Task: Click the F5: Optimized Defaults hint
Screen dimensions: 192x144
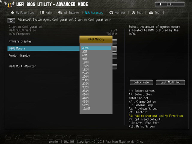Action: (x=145, y=119)
